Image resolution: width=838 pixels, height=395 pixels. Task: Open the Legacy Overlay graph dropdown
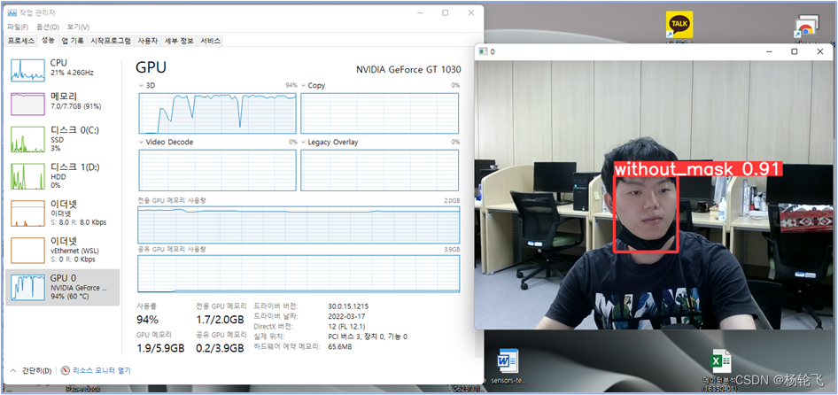330,143
